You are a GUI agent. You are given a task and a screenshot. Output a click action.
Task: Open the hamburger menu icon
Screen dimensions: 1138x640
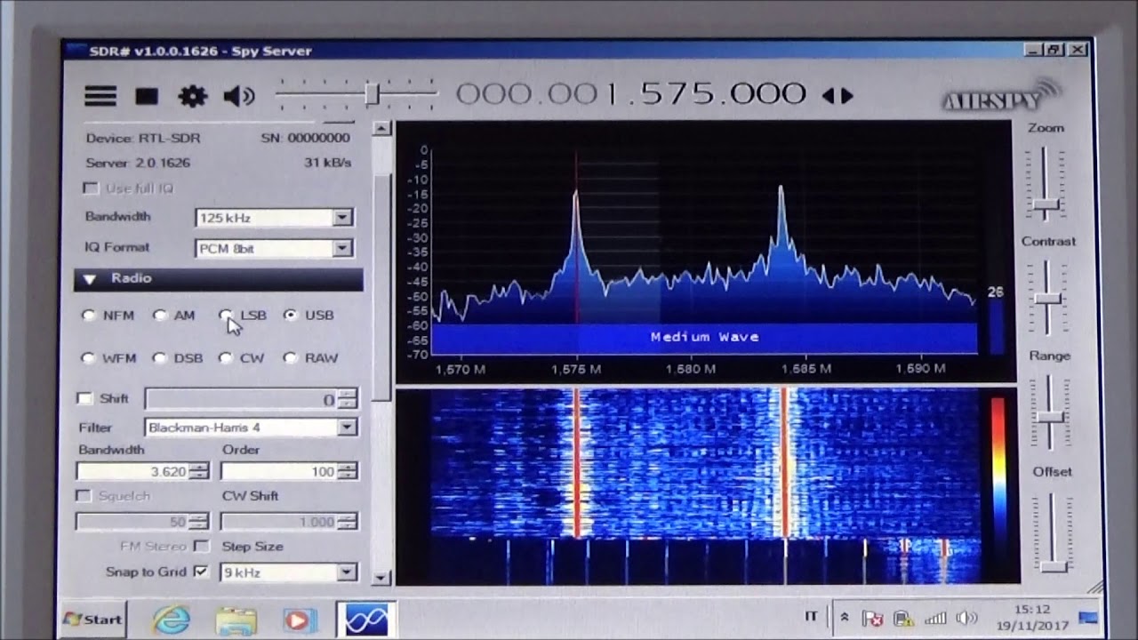pyautogui.click(x=100, y=96)
